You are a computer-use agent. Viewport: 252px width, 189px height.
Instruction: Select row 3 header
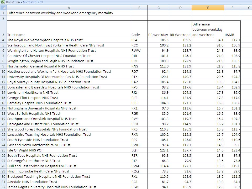(x=3, y=29)
